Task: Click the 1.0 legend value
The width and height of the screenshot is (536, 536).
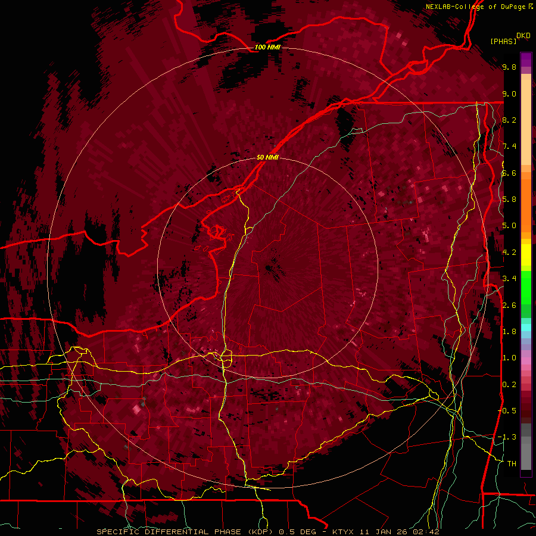Action: (x=509, y=358)
